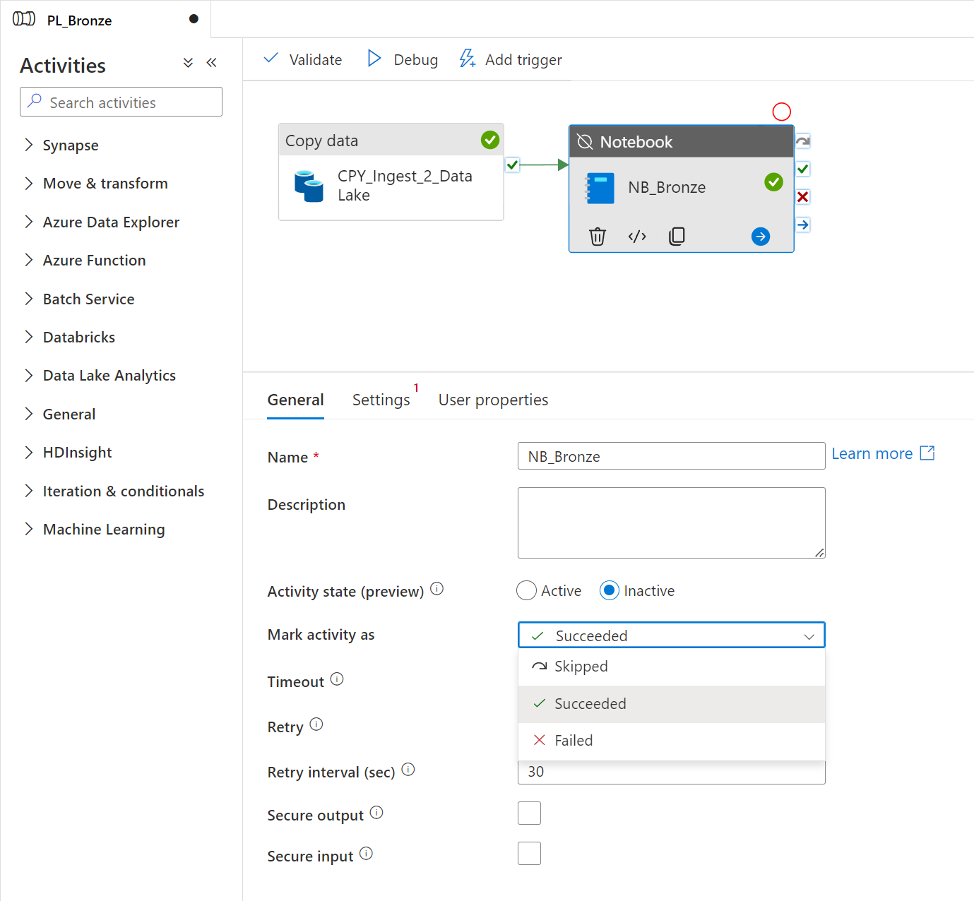
Task: Click the pipeline icon beside PL_Bronze
Action: click(x=24, y=19)
